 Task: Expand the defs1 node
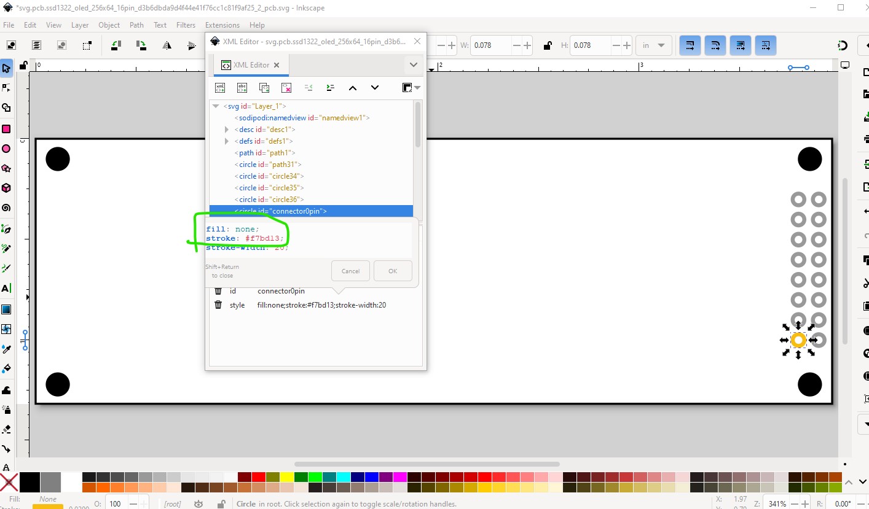tap(227, 141)
